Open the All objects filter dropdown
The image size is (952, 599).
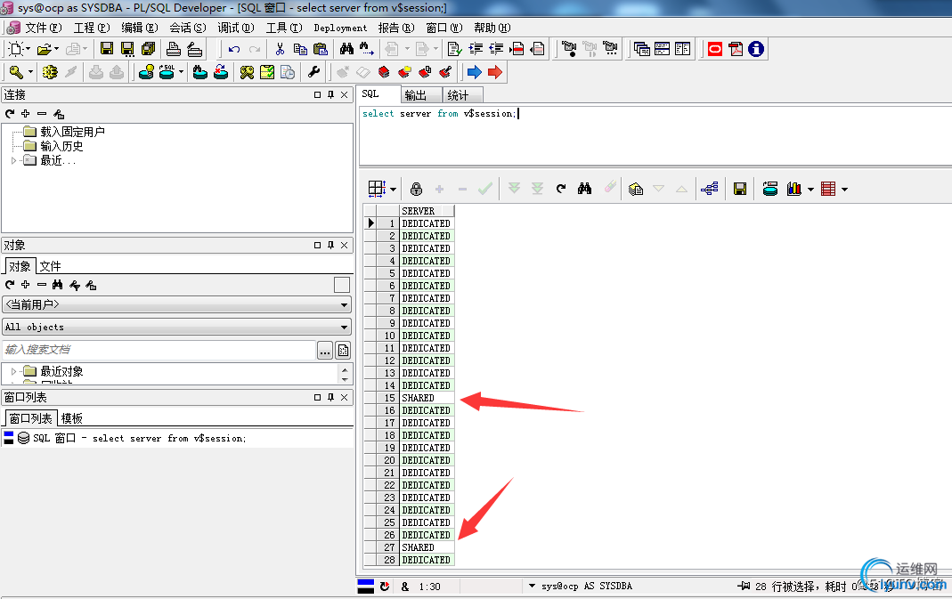tap(176, 327)
